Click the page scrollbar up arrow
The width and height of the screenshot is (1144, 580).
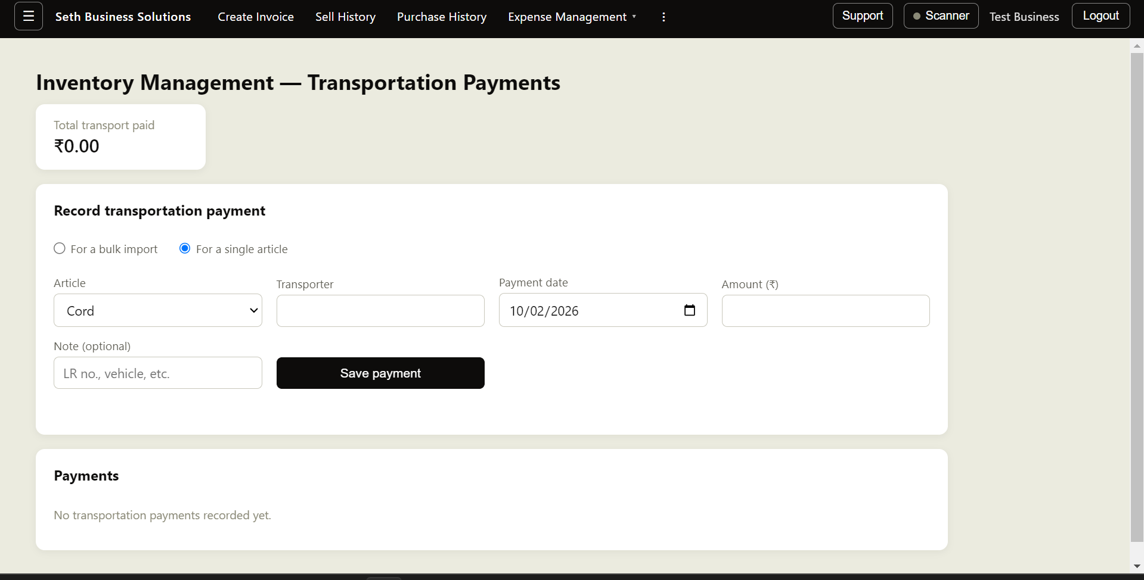tap(1137, 46)
